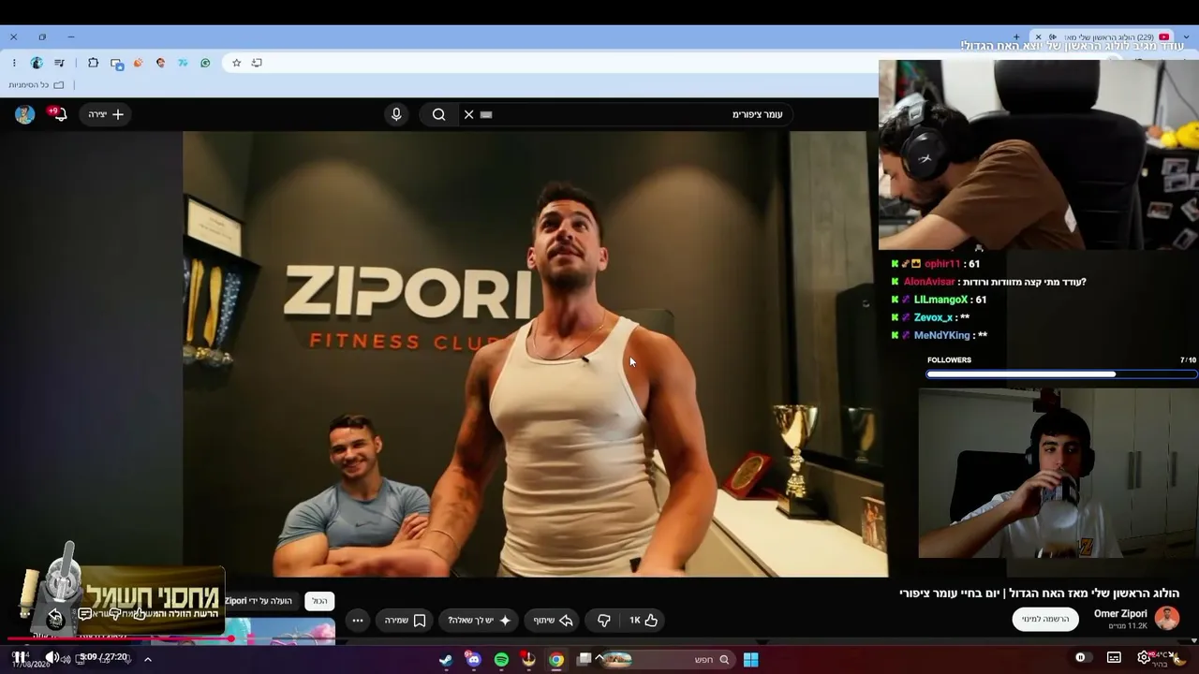Click the FOLLOWERS goal progress bar
This screenshot has width=1199, height=674.
point(1061,374)
